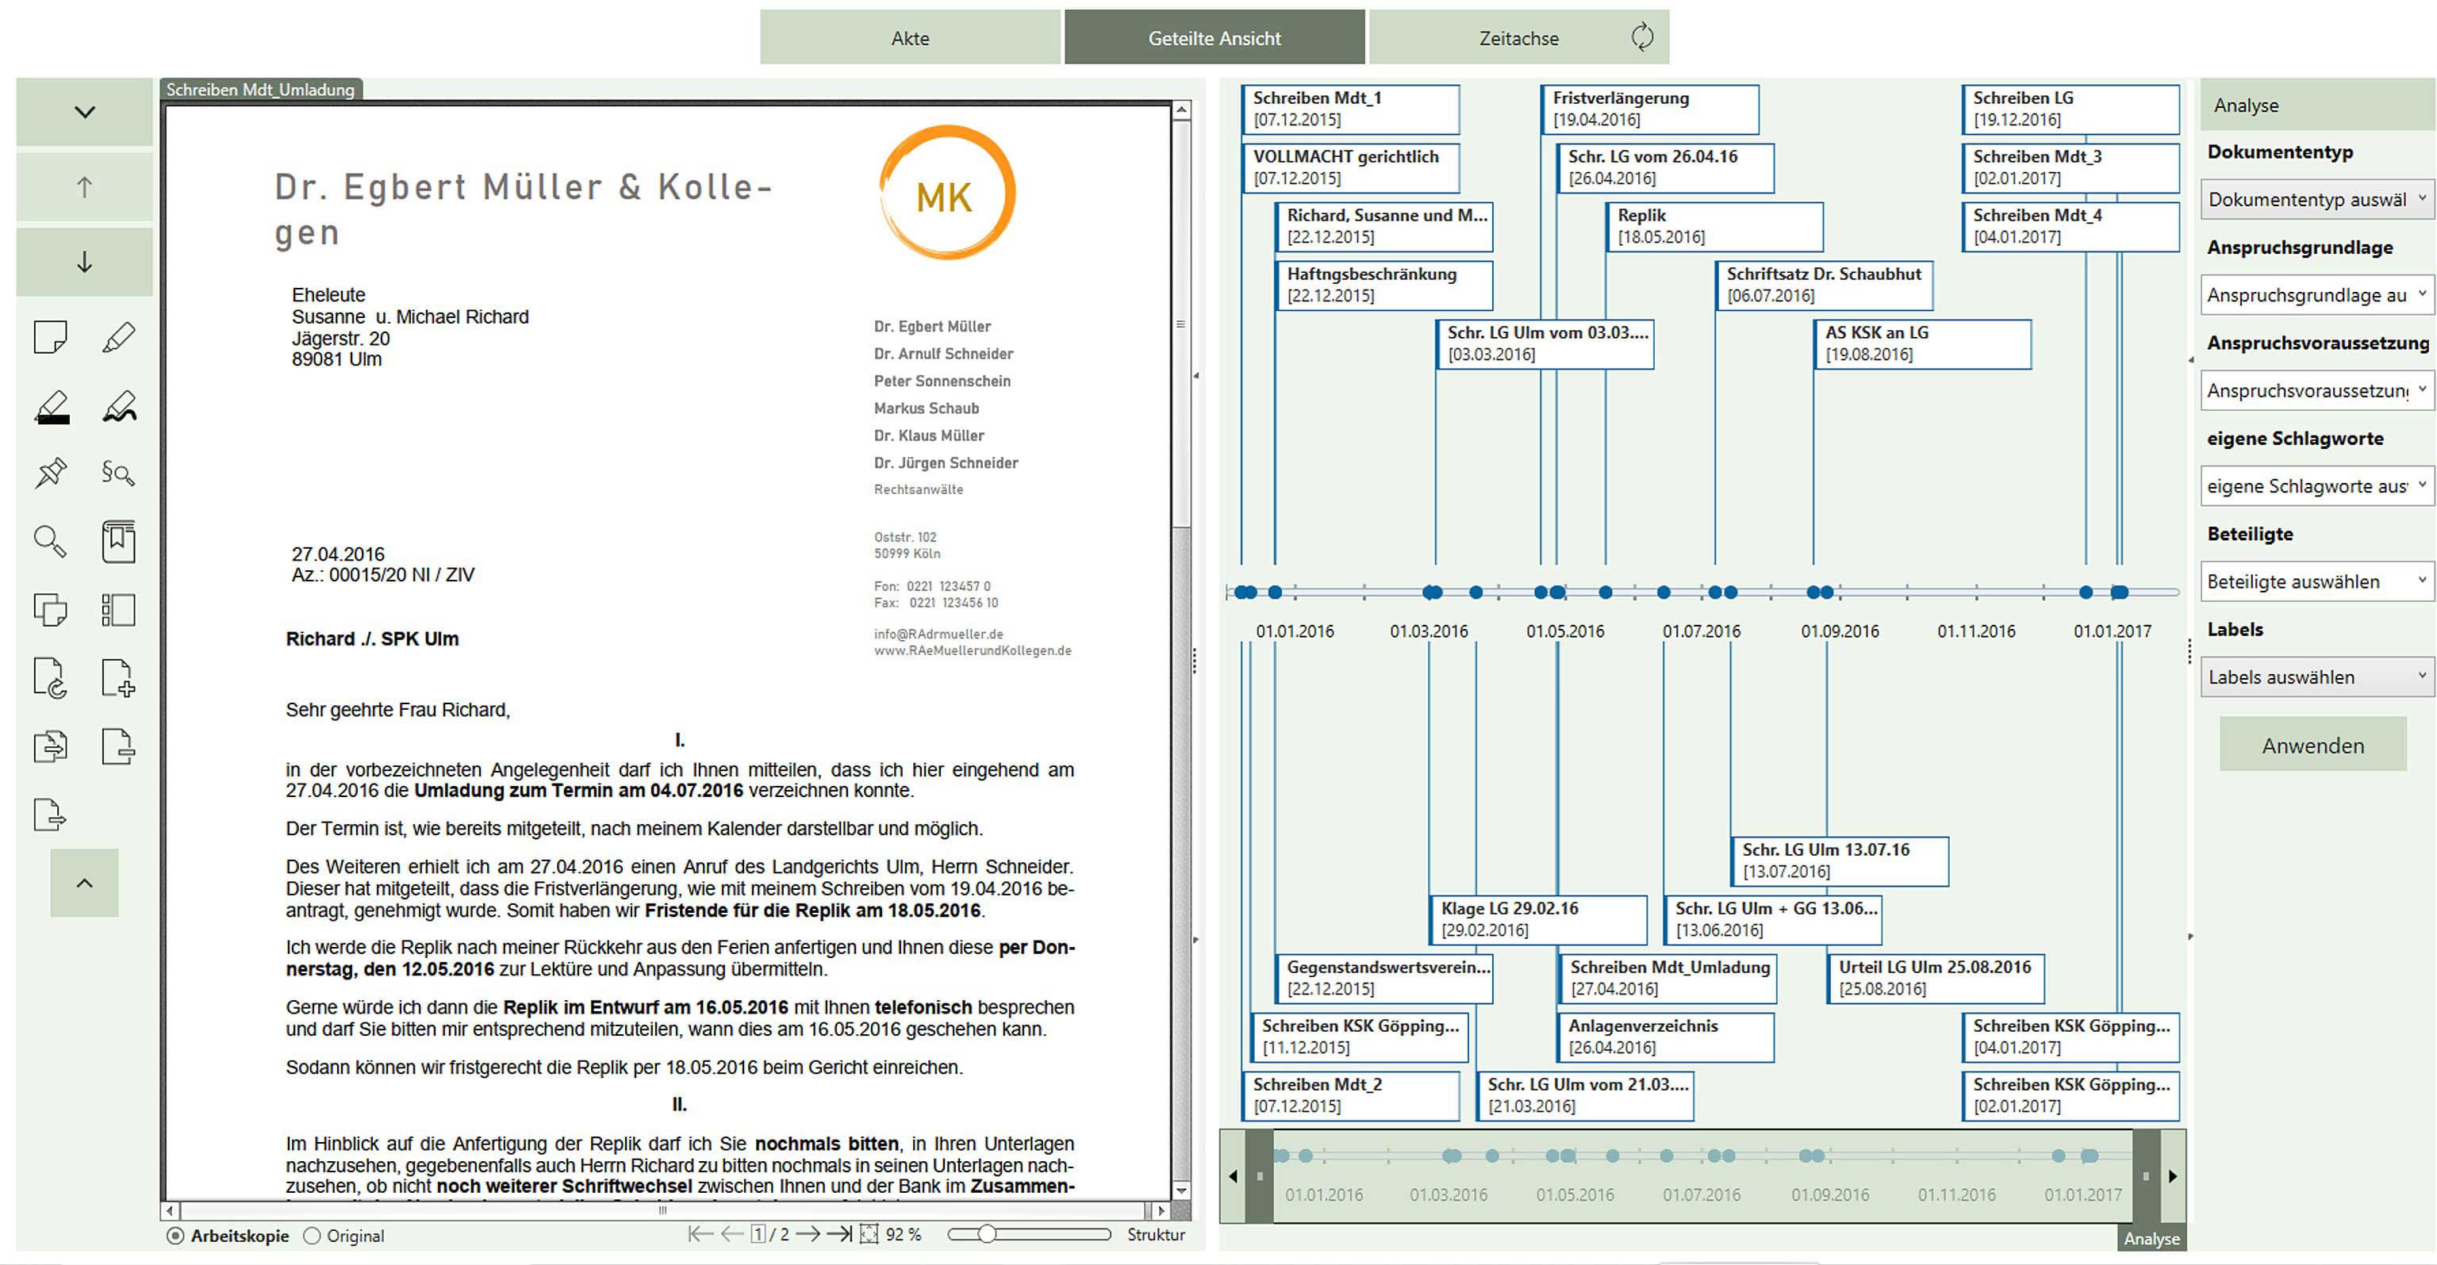Open the Anspruchsgrundlage dropdown
The image size is (2437, 1265).
2317,294
